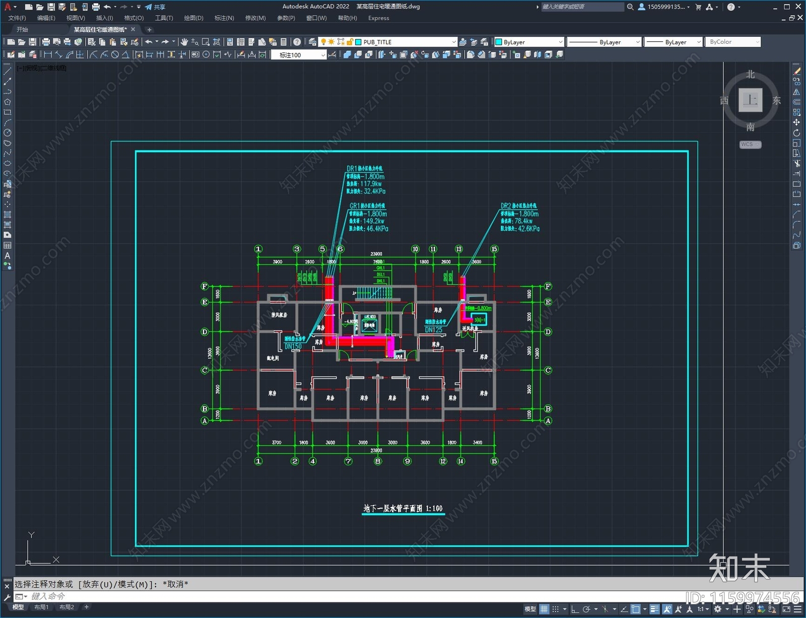Toggle object snap square icon
Screen dimensions: 806x618
tap(636, 609)
